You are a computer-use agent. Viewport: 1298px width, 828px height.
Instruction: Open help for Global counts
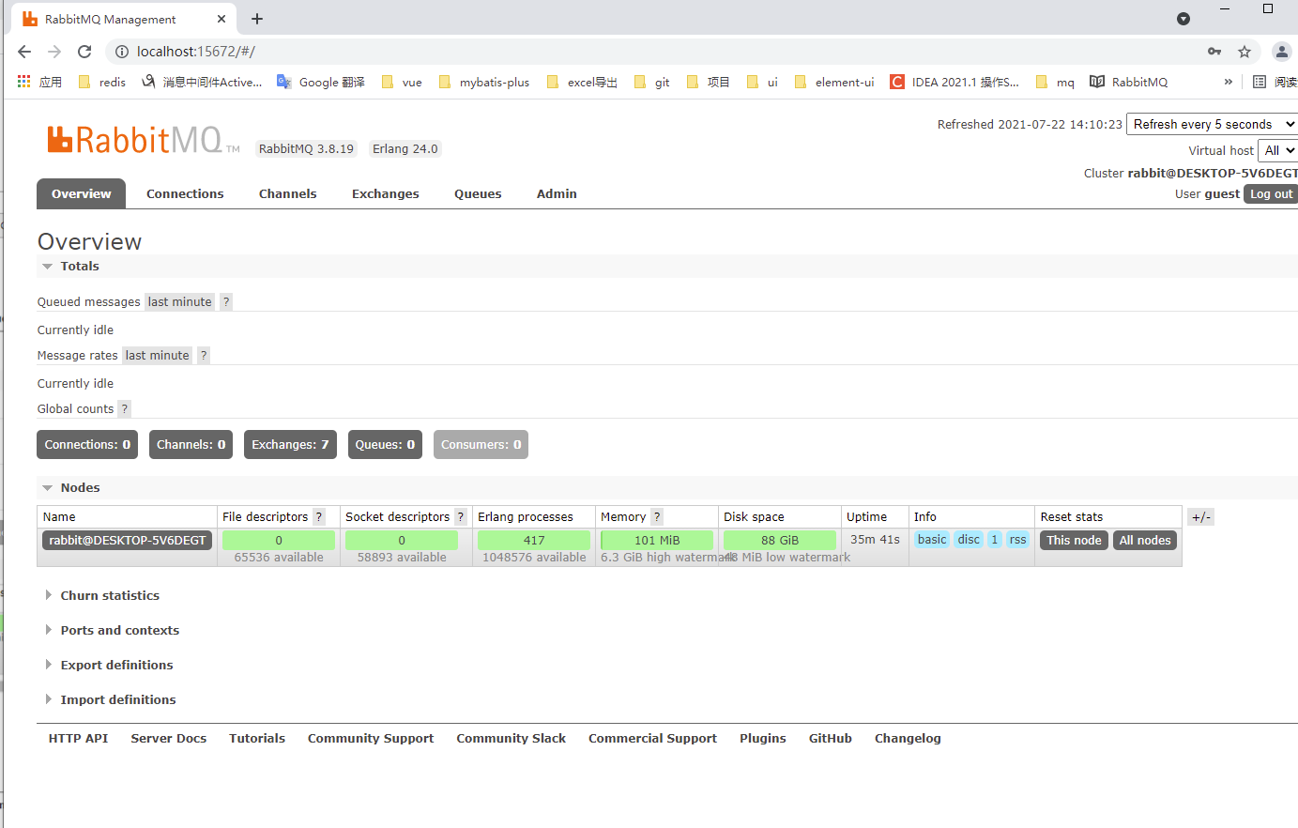pyautogui.click(x=124, y=409)
